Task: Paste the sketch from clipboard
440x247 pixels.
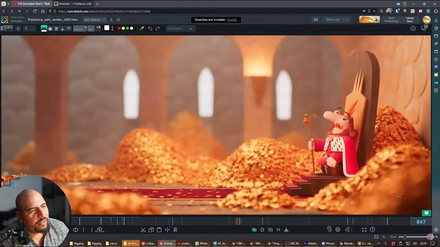Action: pos(159,230)
